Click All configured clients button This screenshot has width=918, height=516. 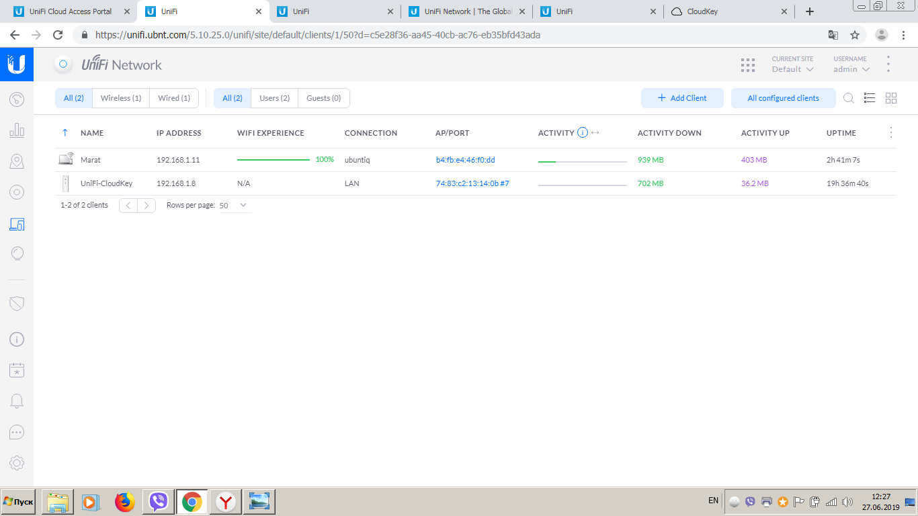(784, 98)
